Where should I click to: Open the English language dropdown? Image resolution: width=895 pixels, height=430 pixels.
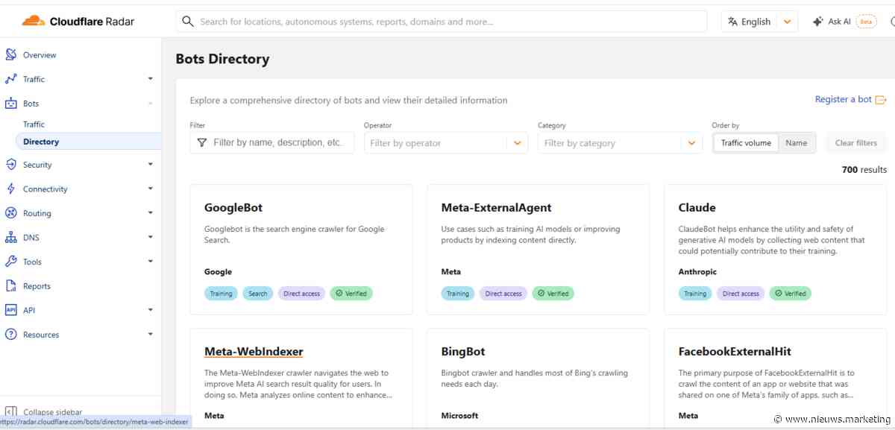787,22
